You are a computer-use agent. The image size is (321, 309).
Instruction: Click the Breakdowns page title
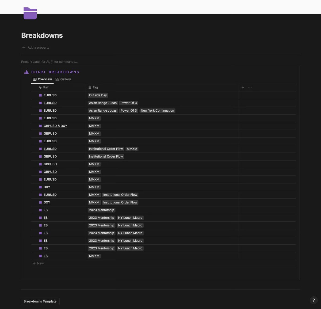click(x=42, y=35)
